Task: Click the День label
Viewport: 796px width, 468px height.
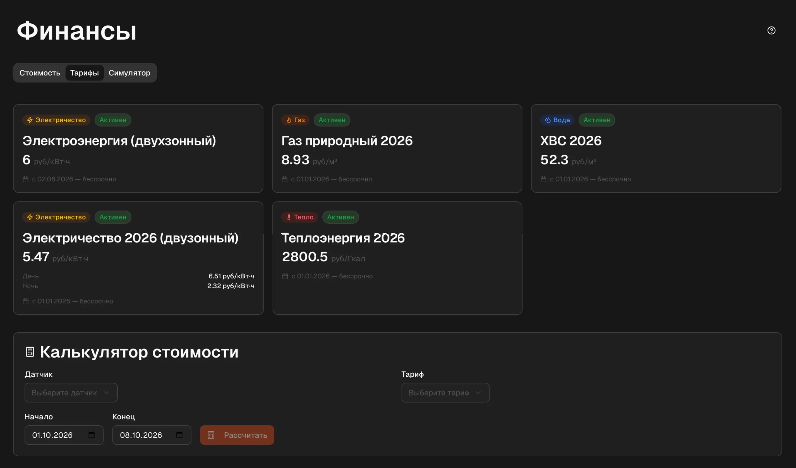Action: [31, 276]
